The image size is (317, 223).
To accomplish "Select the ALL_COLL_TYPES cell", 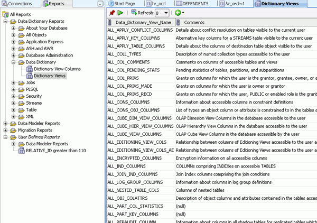I will [x=141, y=54].
